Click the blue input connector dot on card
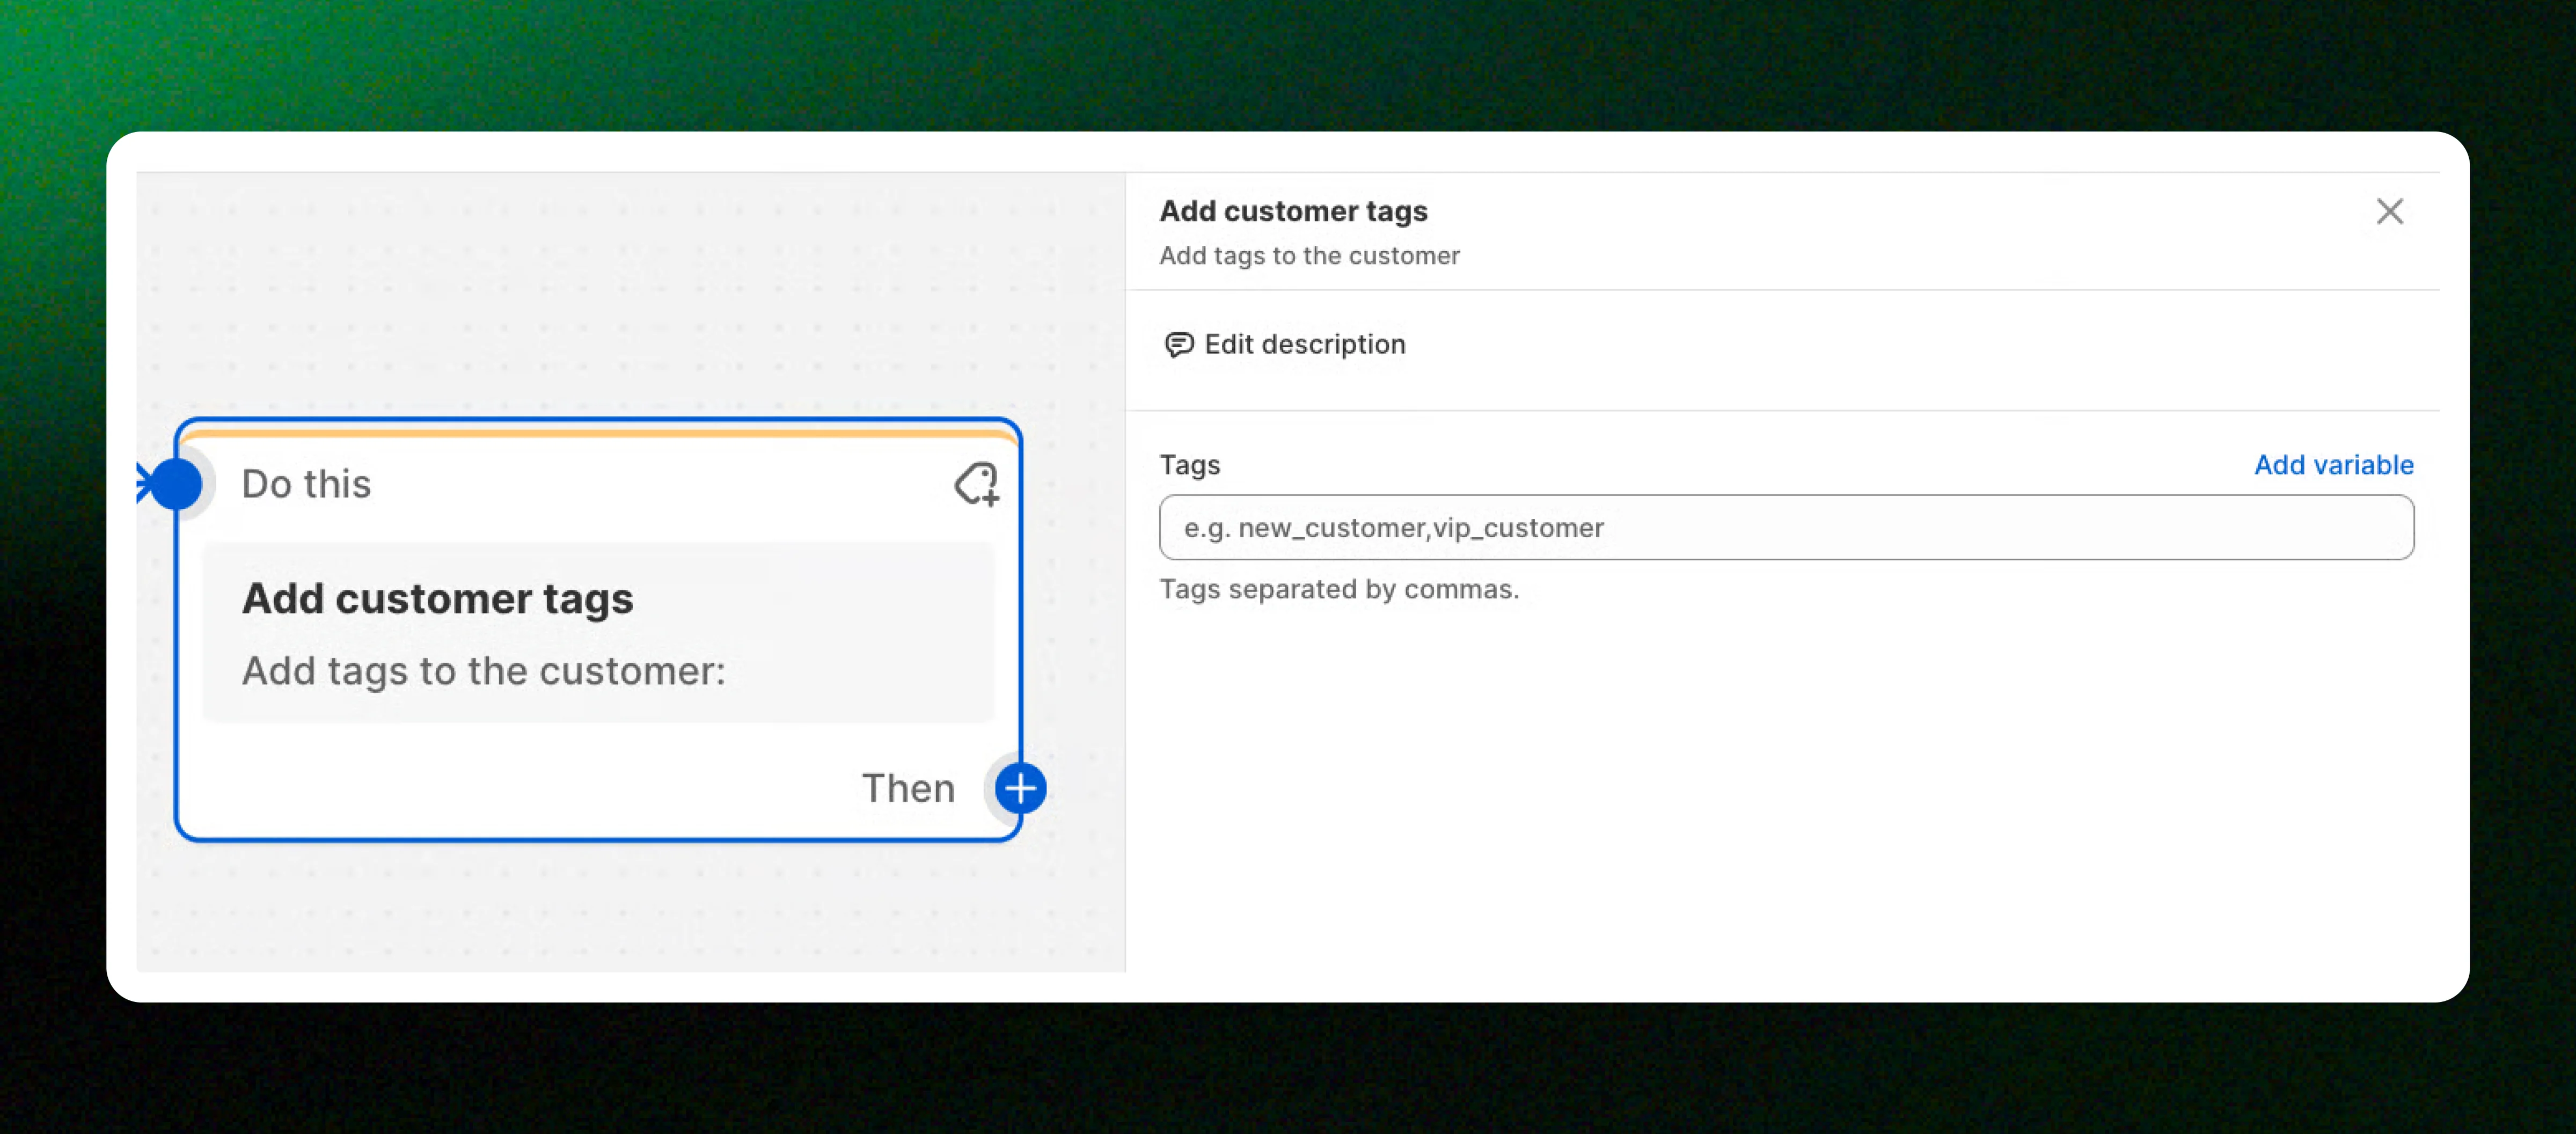 click(176, 484)
